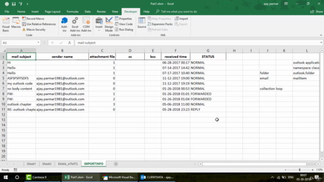Select the 'my outlook code' cell
The width and height of the screenshot is (324, 182).
[21, 83]
